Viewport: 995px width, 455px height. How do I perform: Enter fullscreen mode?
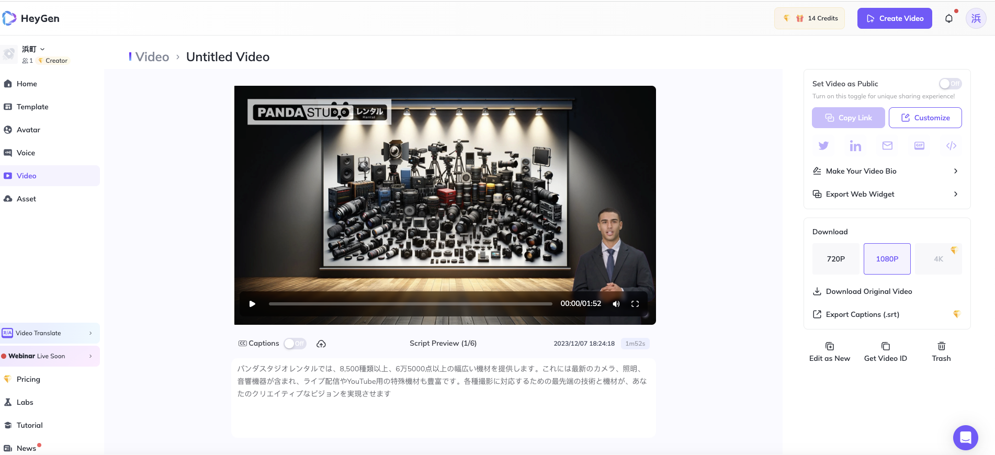pos(635,304)
